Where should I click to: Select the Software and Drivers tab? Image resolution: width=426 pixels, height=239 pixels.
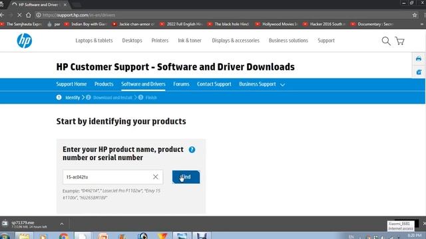pyautogui.click(x=143, y=84)
